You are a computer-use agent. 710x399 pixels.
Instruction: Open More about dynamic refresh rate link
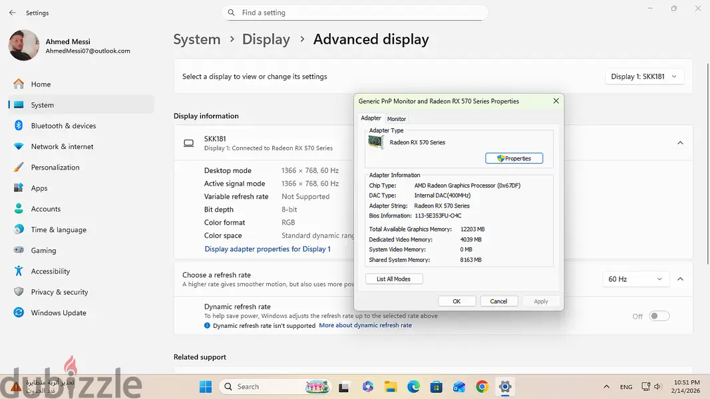[365, 325]
